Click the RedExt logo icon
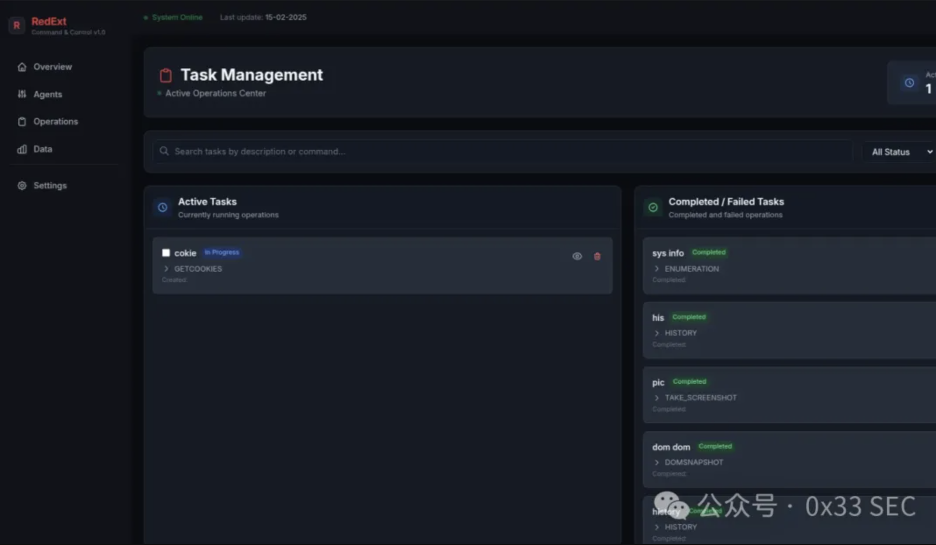 click(17, 25)
